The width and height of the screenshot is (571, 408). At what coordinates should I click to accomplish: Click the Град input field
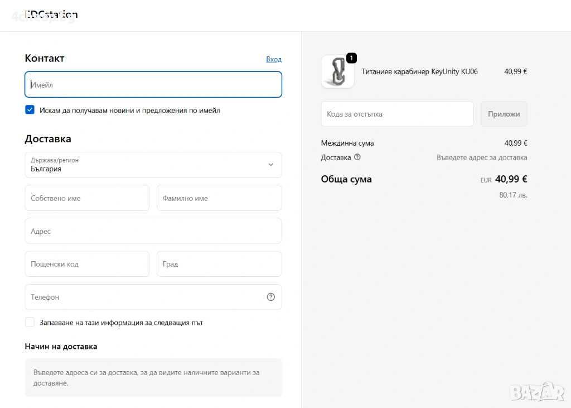click(x=219, y=264)
